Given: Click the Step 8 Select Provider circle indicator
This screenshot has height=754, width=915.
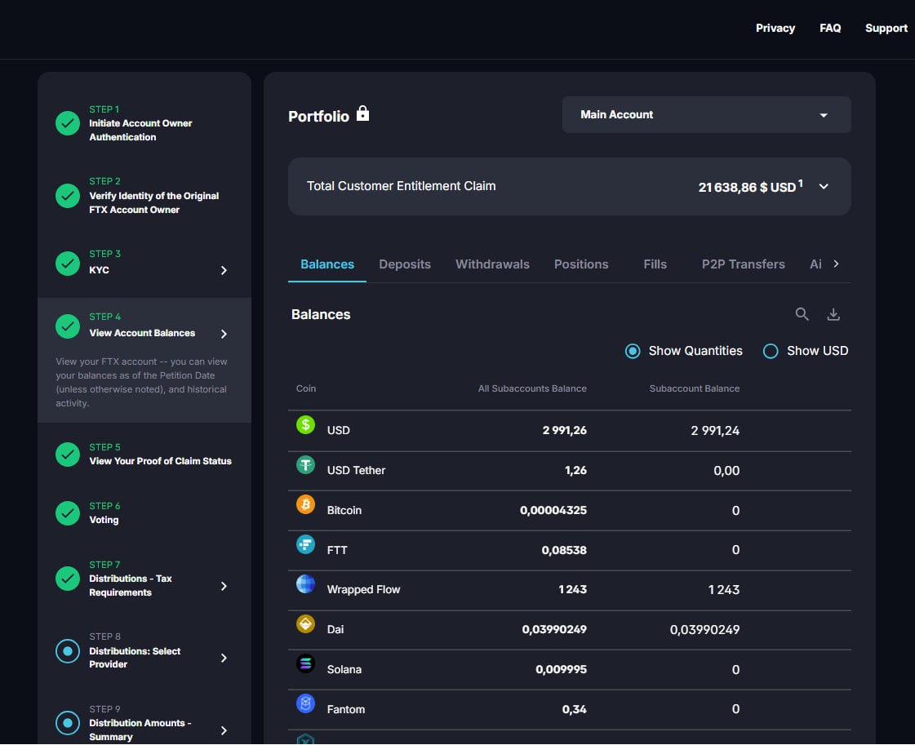Looking at the screenshot, I should (x=68, y=651).
